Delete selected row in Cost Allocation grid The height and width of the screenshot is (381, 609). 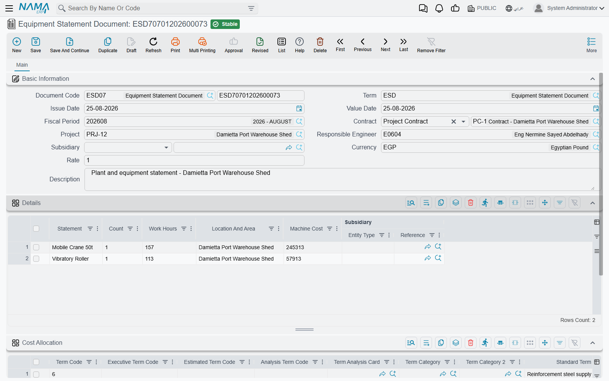pos(471,343)
